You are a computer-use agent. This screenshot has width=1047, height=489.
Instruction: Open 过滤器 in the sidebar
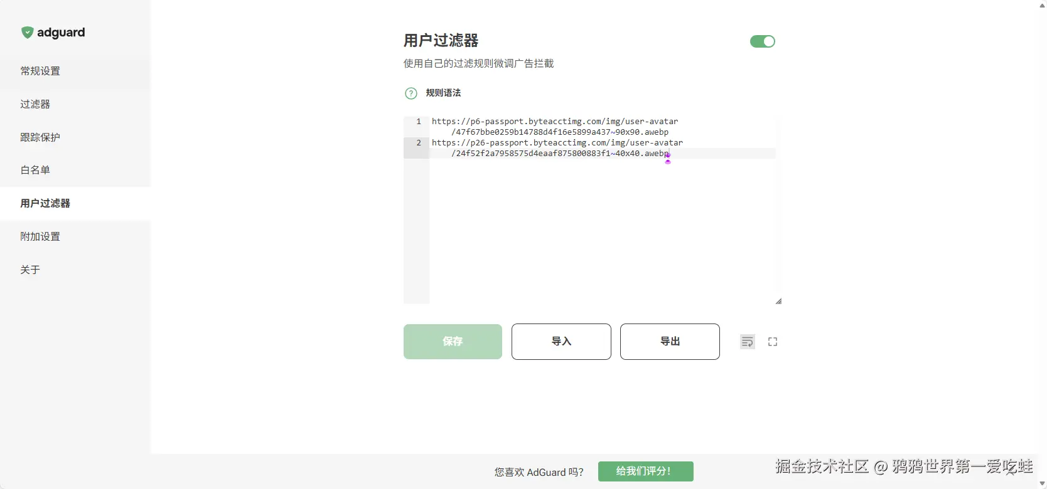click(x=75, y=104)
